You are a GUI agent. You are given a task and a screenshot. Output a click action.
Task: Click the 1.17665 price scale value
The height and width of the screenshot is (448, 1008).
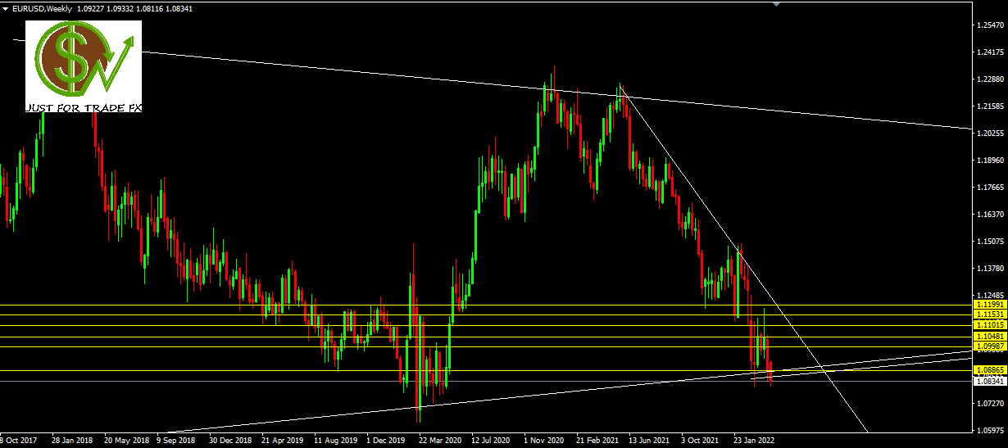991,188
